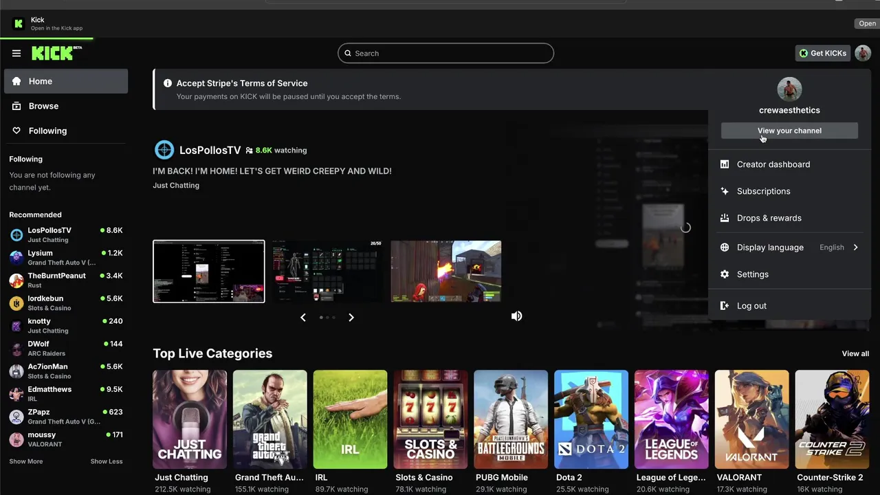880x495 pixels.
Task: Click the search magnifier icon
Action: (348, 53)
